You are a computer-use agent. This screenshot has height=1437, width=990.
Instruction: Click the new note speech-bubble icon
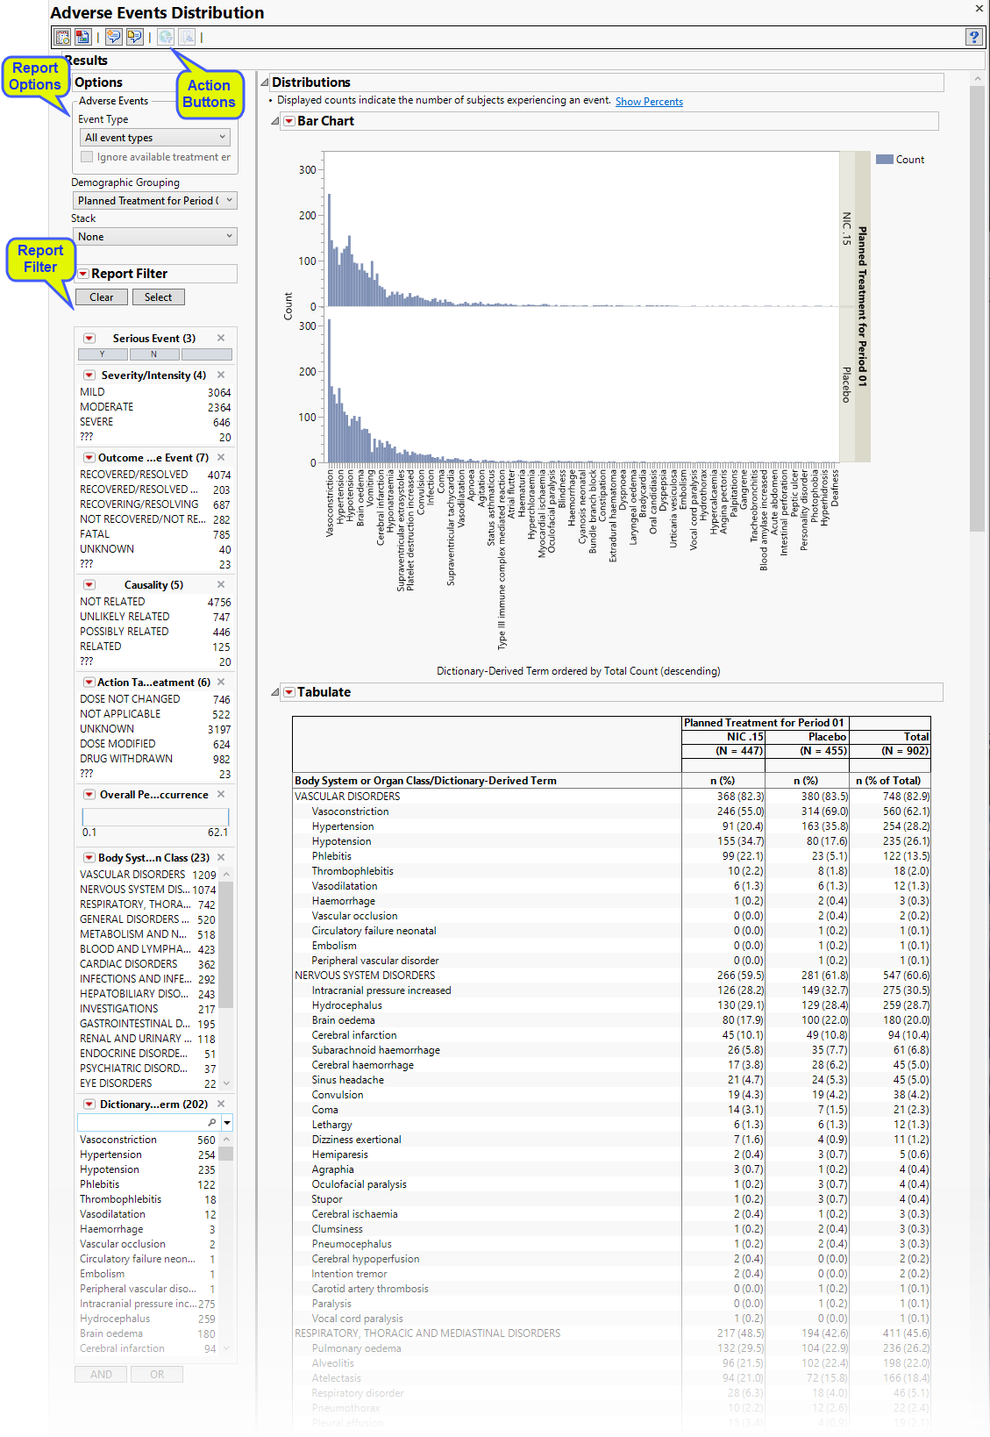[114, 37]
